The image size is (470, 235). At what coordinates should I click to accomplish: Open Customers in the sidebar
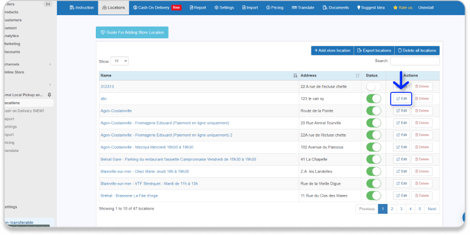[12, 20]
